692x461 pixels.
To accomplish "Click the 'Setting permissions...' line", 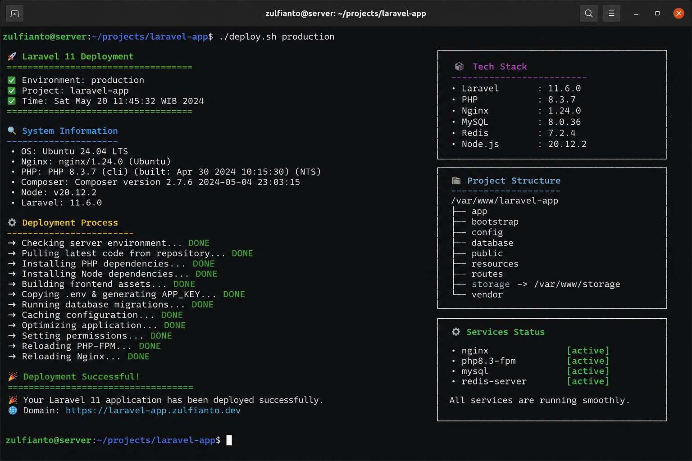I will [90, 335].
